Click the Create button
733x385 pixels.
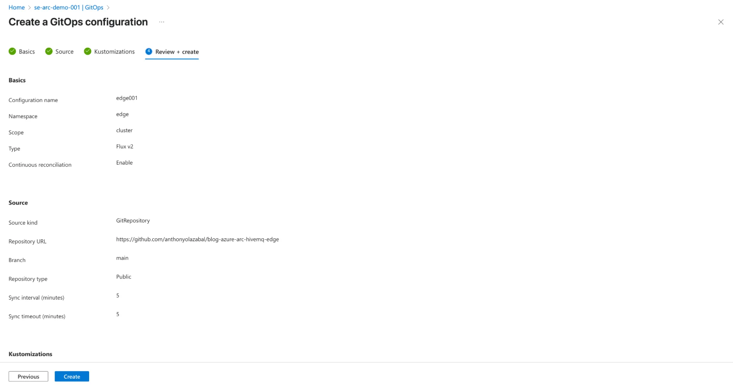point(72,376)
